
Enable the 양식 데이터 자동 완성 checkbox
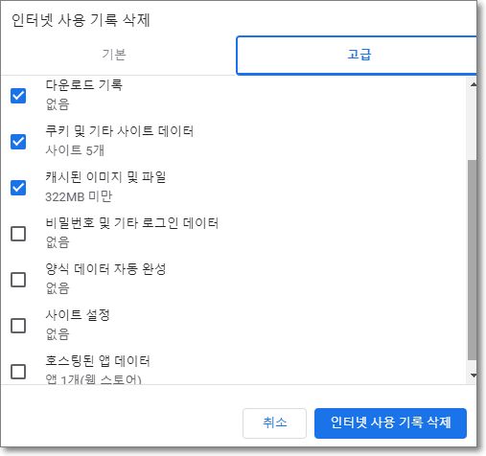[18, 280]
